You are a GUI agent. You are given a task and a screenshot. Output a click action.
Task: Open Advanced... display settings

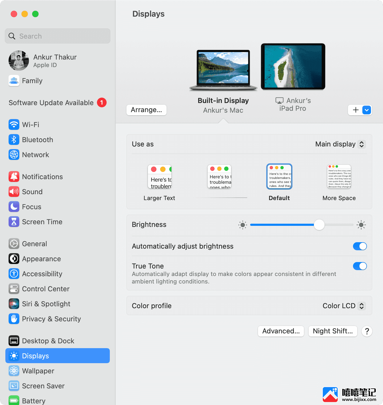coord(281,331)
